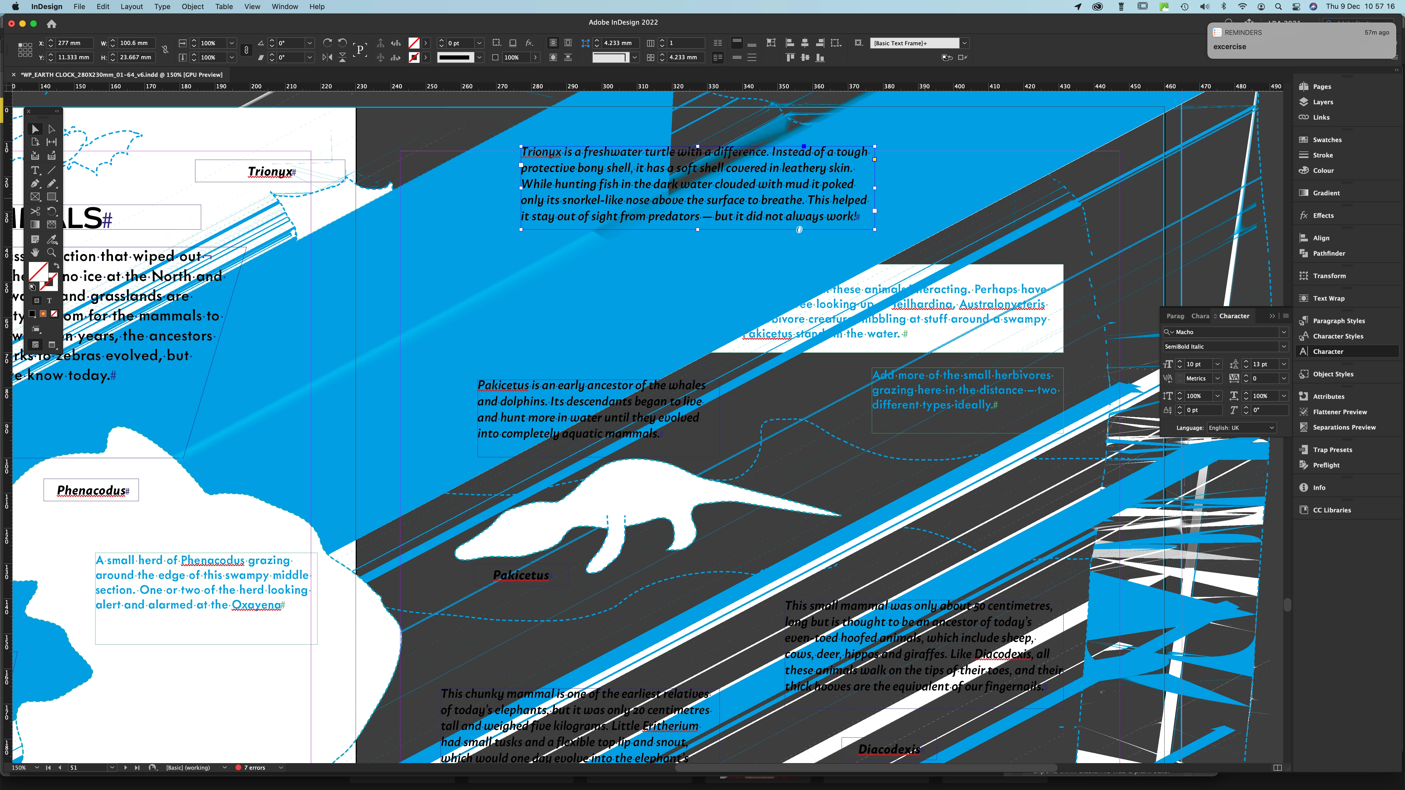Select the Pen tool

tap(35, 184)
